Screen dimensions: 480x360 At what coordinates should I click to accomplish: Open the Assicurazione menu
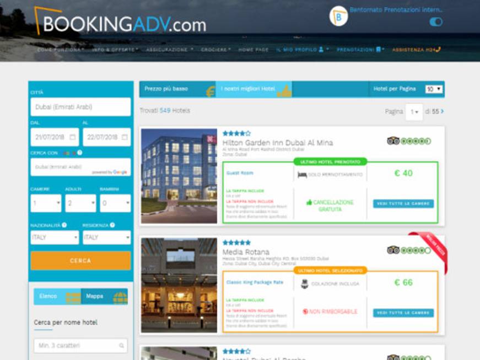(169, 50)
